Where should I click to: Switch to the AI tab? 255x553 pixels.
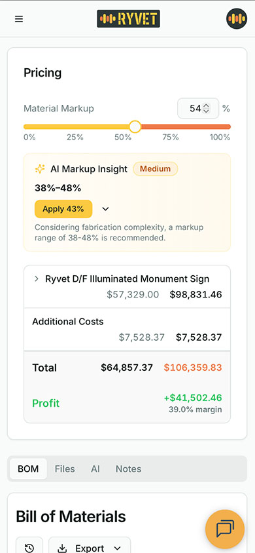pos(95,468)
